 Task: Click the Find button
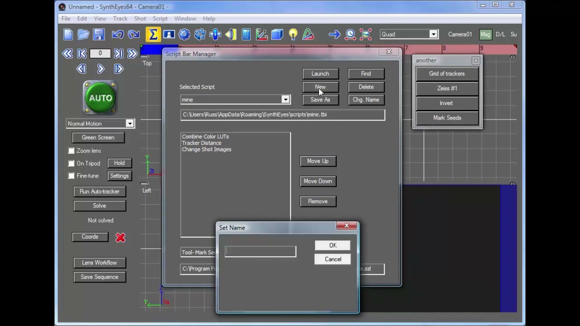tap(366, 74)
